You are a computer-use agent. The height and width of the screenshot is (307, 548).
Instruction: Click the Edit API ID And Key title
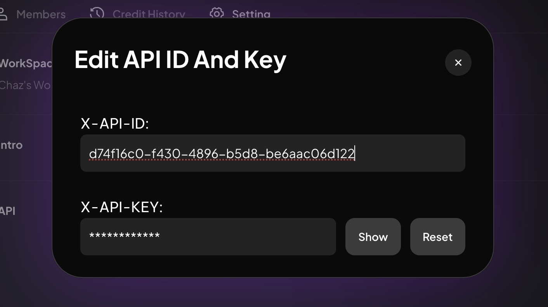pyautogui.click(x=180, y=59)
